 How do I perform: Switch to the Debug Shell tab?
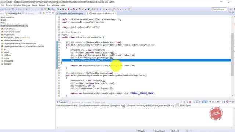[x=98, y=102]
